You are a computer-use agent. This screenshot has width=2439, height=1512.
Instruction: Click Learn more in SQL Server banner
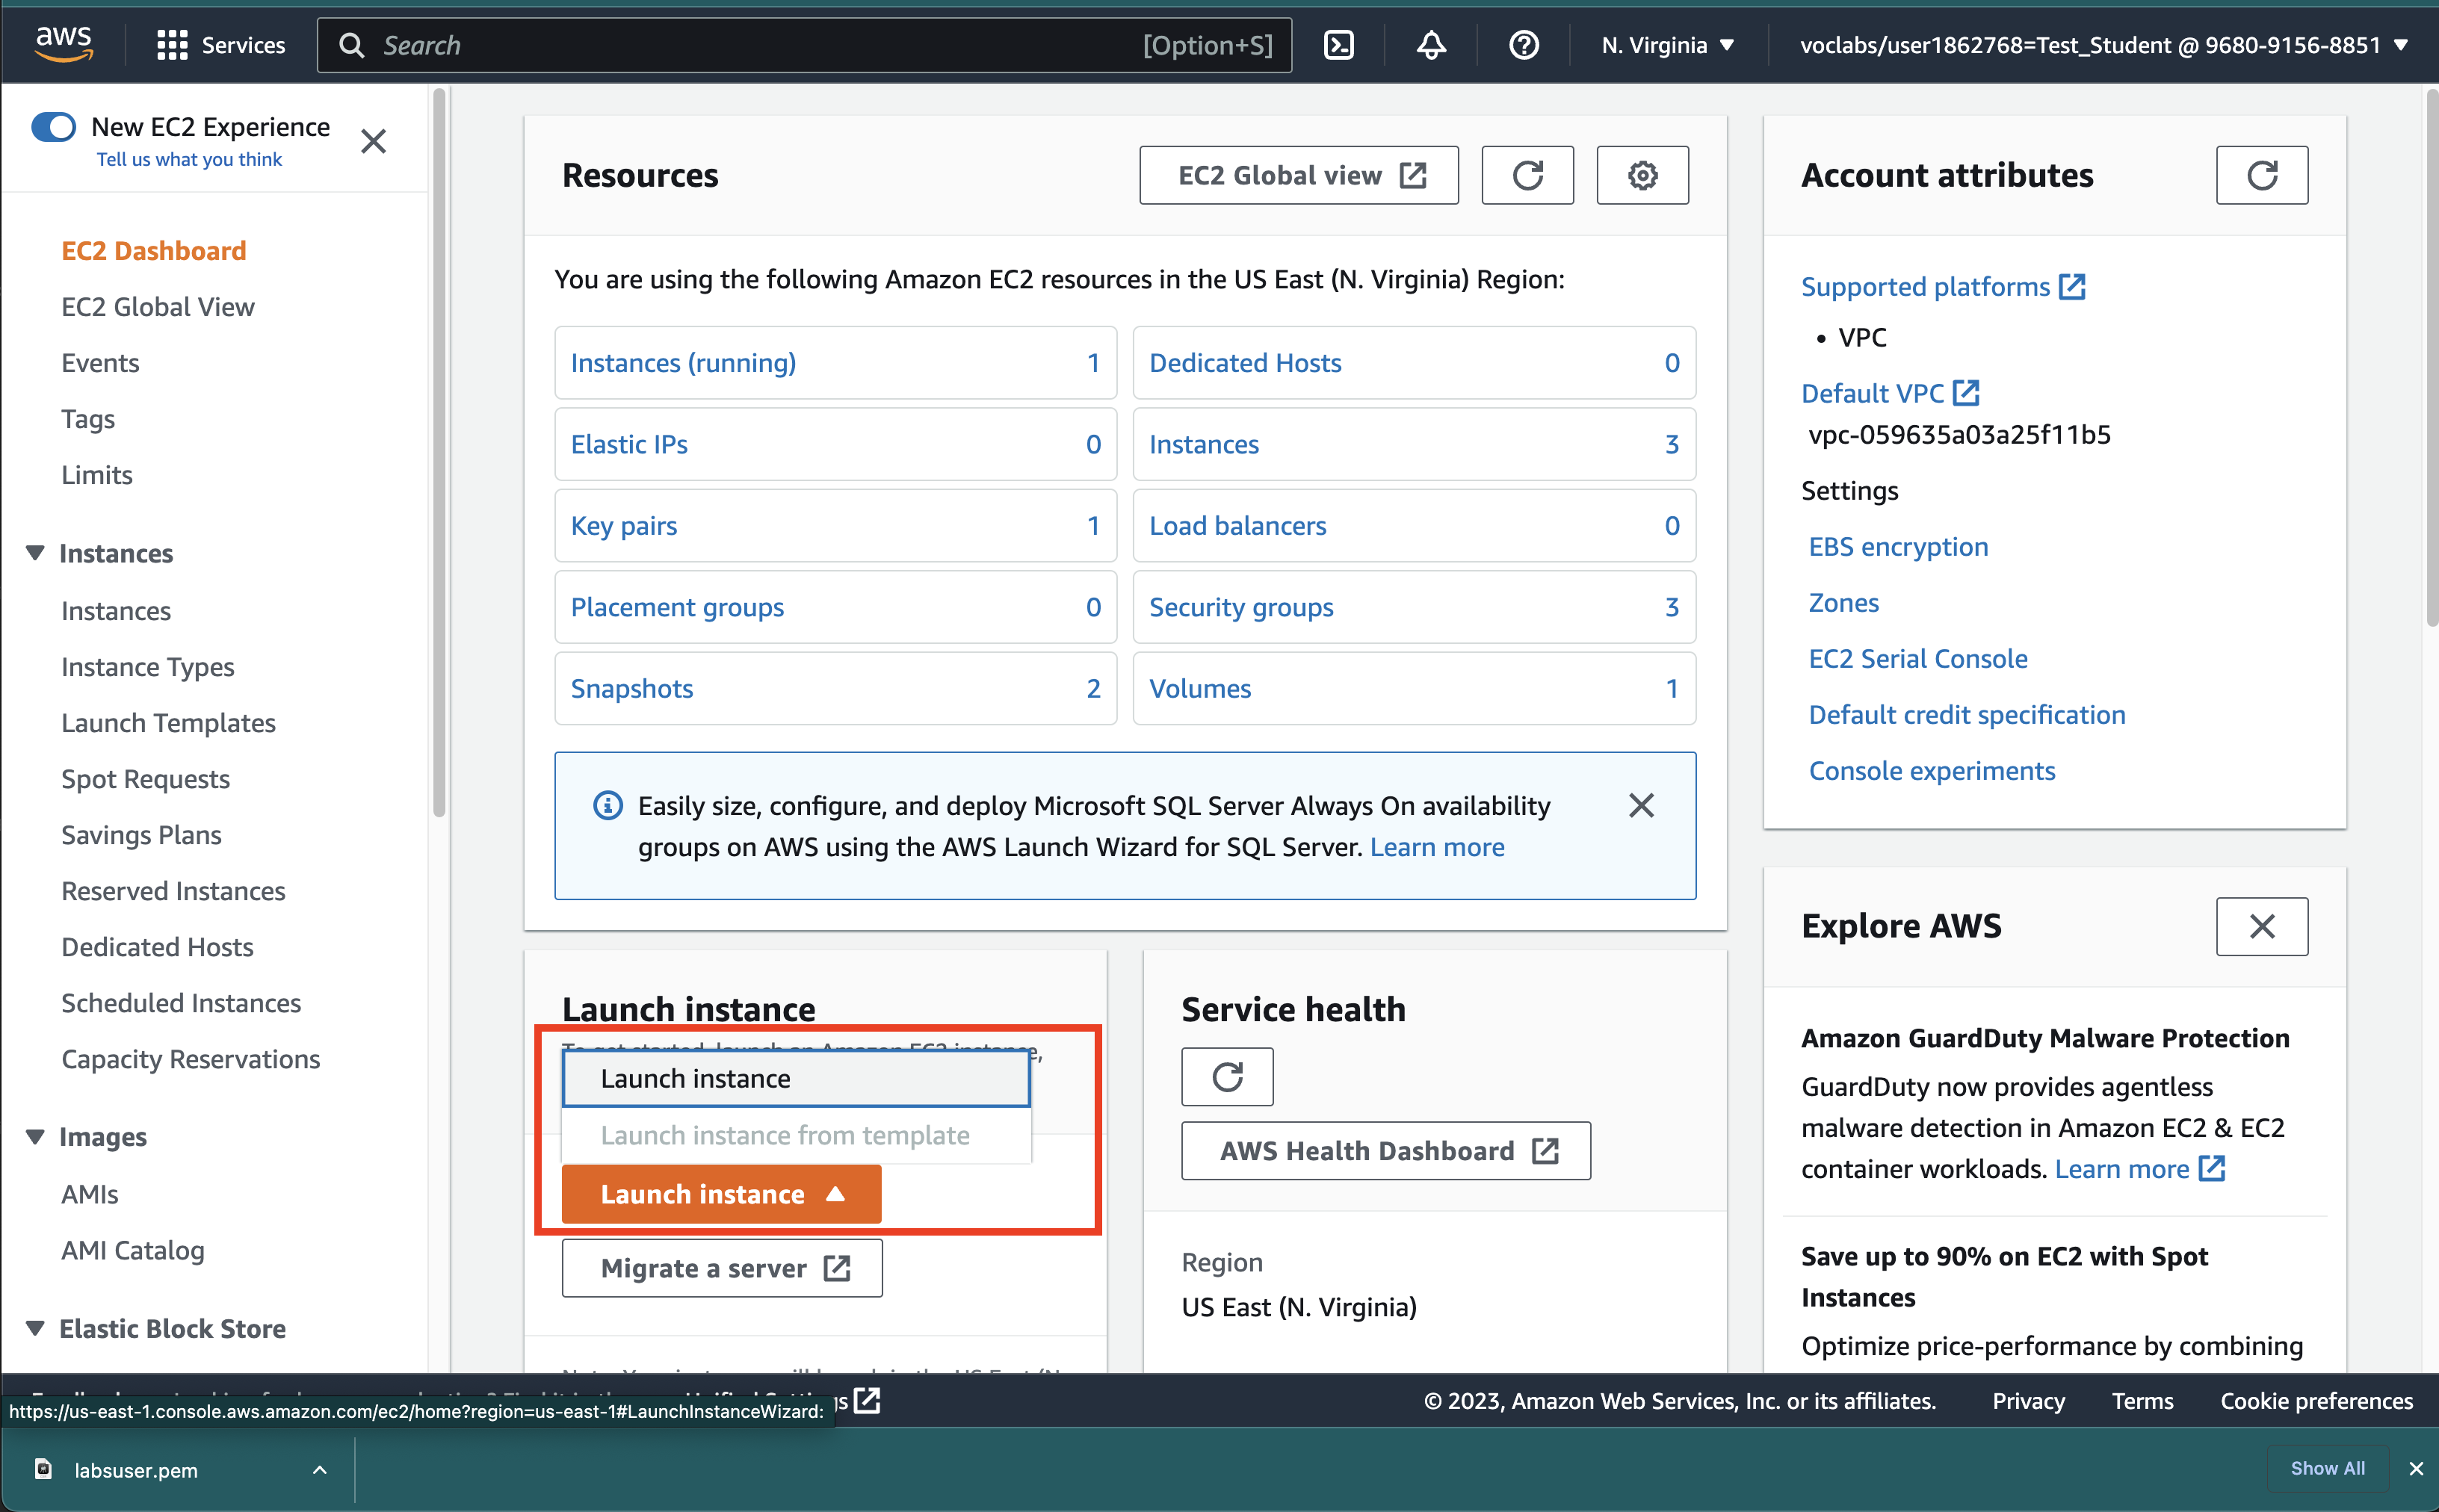click(1436, 847)
